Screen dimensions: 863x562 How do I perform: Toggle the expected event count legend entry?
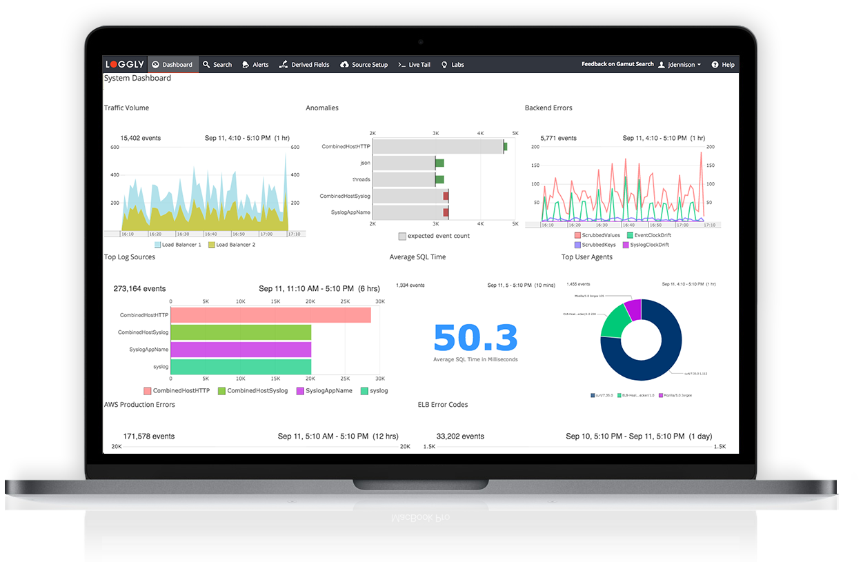click(434, 236)
